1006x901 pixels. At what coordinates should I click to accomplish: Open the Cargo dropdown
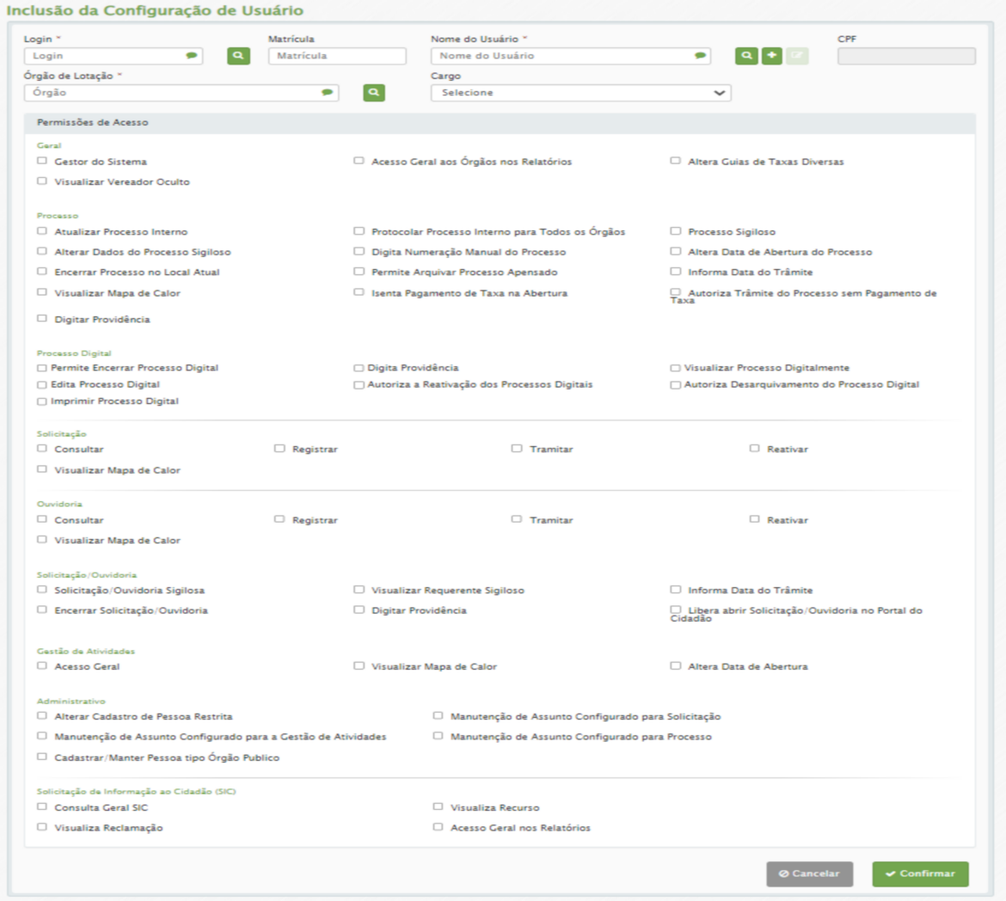pyautogui.click(x=580, y=93)
